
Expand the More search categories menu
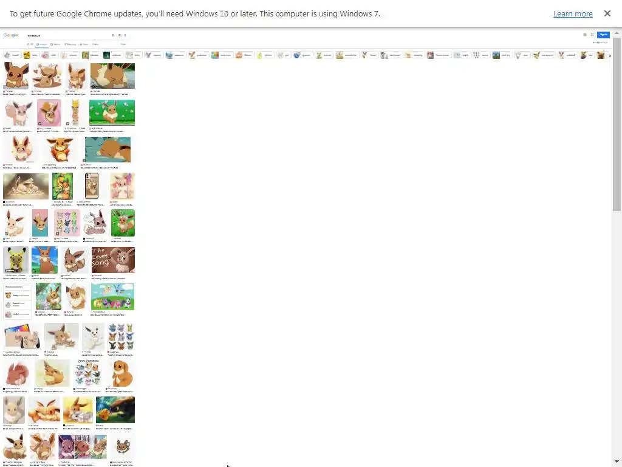(95, 44)
